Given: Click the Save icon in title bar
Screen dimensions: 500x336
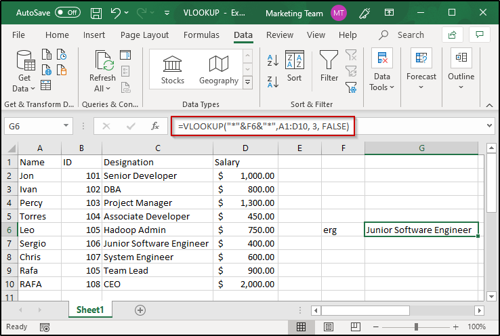Looking at the screenshot, I should point(96,13).
